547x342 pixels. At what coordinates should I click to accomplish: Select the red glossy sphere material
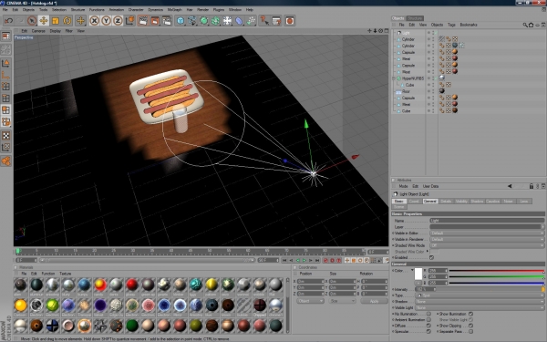click(132, 285)
